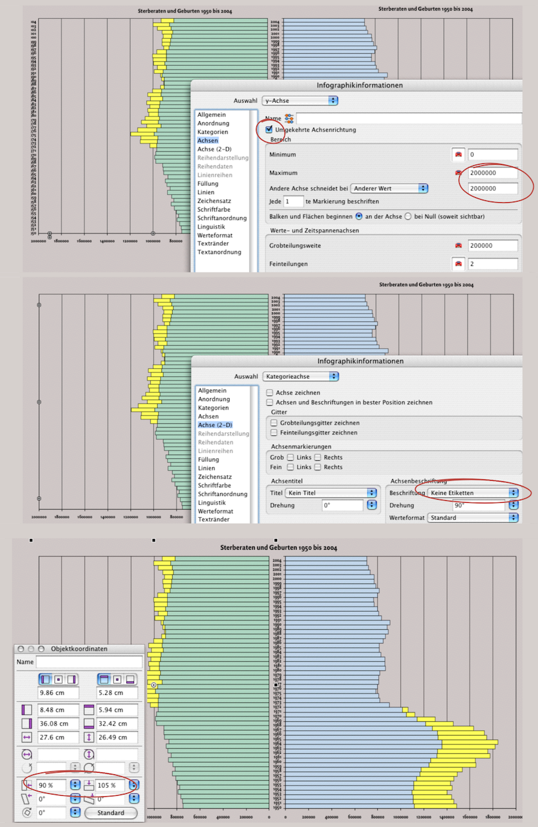Click the Standard button in Objektkoordinaten
The image size is (538, 827).
(111, 813)
